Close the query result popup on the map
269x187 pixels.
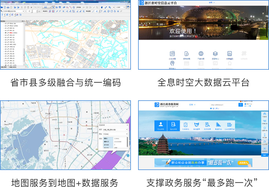click(127, 125)
